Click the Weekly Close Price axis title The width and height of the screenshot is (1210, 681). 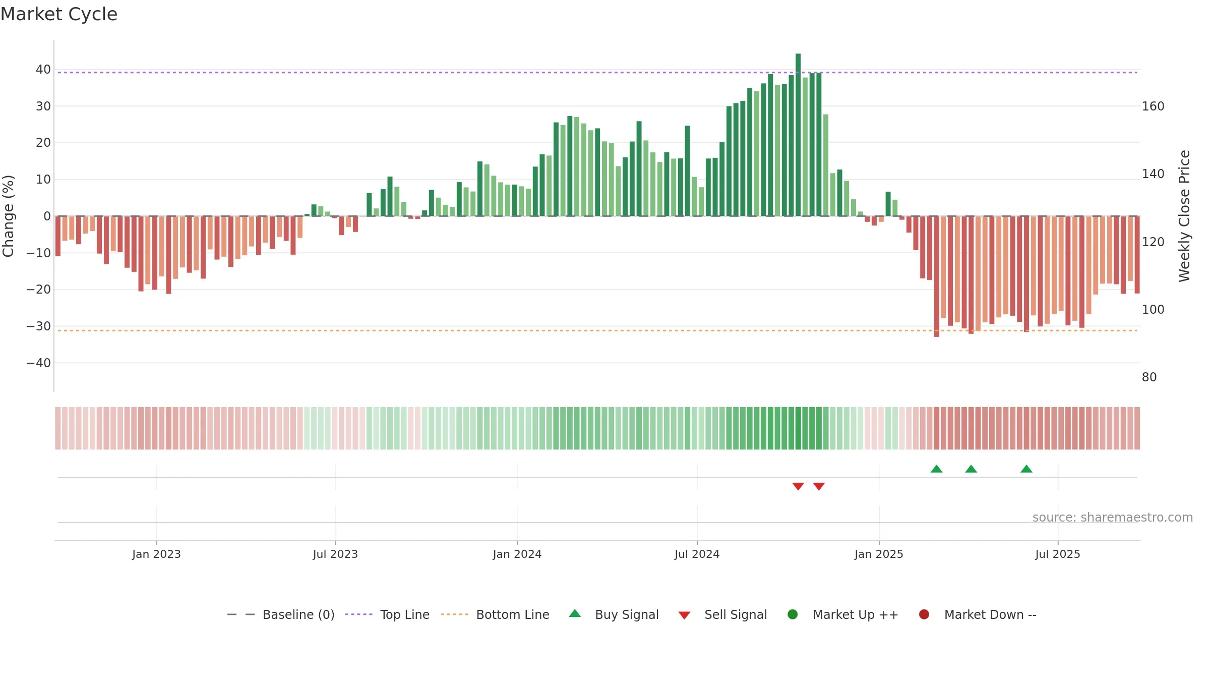tap(1184, 216)
